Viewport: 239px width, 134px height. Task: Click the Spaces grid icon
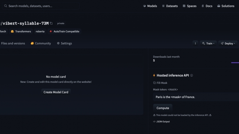coord(184,6)
